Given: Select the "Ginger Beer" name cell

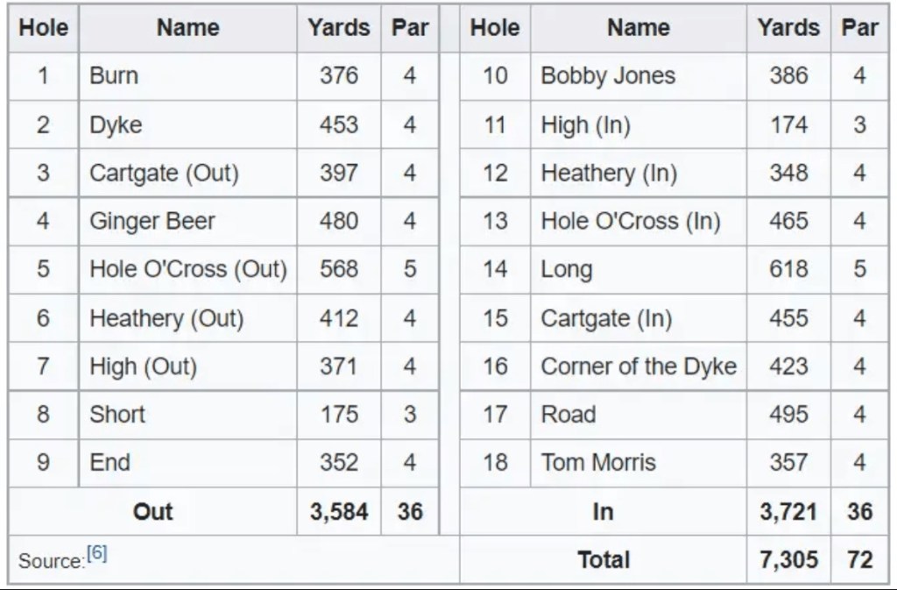Looking at the screenshot, I should 152,220.
